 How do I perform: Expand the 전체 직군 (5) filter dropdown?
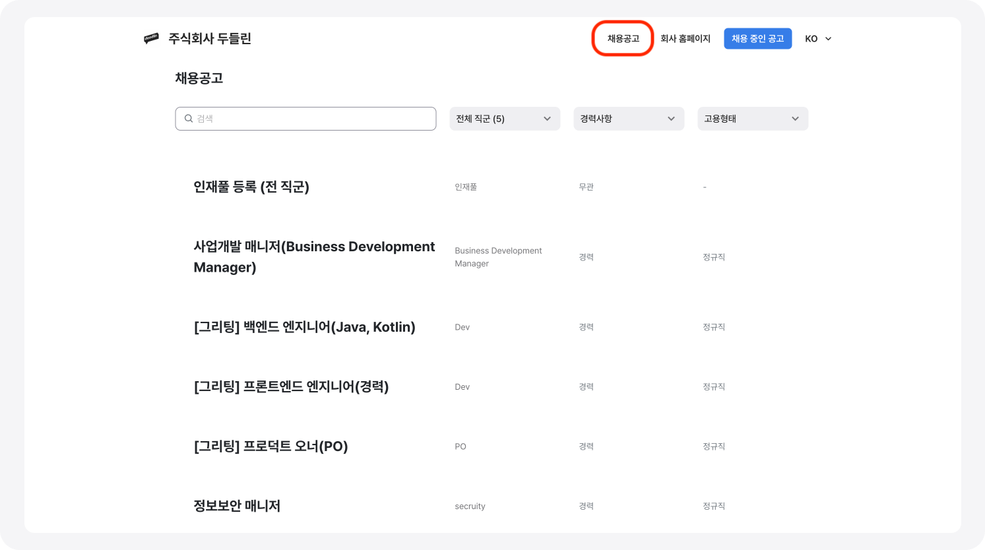pos(505,119)
